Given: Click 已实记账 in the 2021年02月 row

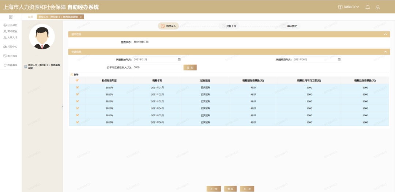Looking at the screenshot, I should click(x=205, y=94).
